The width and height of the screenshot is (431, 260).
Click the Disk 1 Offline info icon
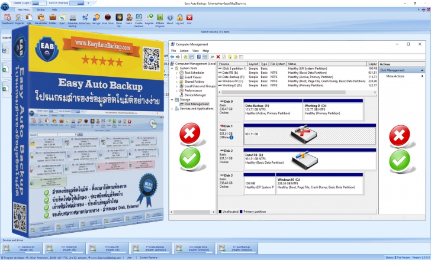(x=231, y=138)
